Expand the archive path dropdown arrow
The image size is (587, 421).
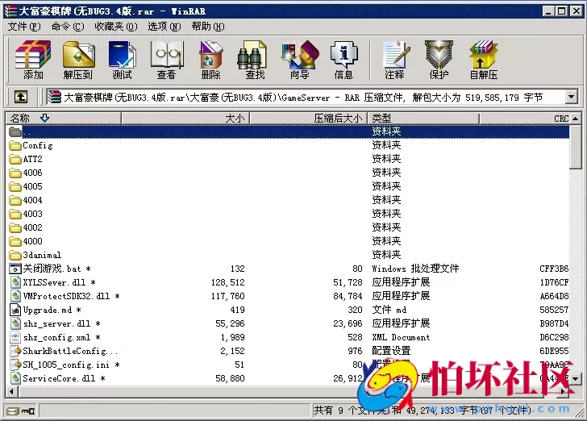[x=571, y=98]
